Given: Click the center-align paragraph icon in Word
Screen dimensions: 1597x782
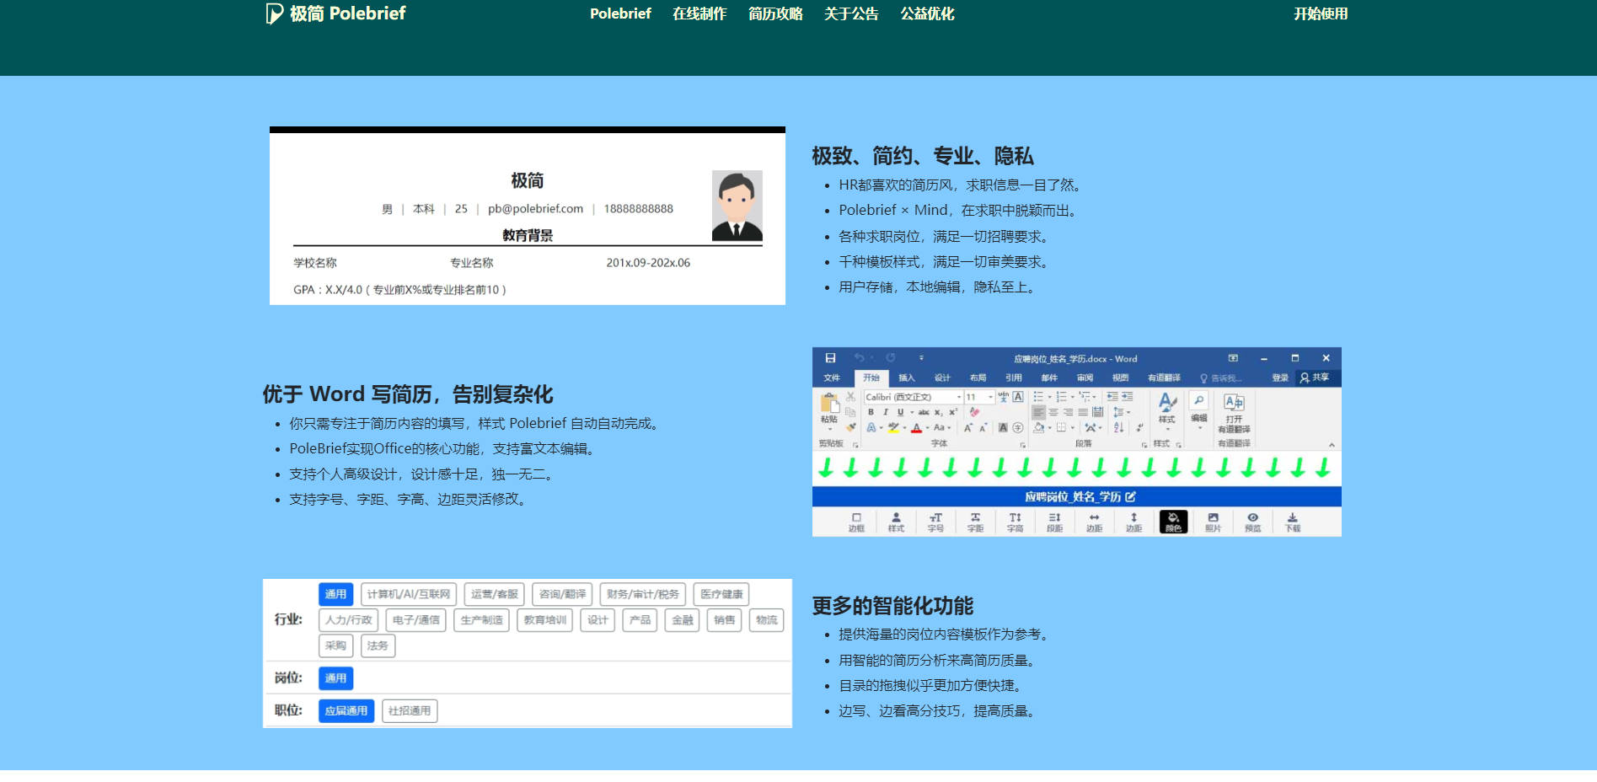Looking at the screenshot, I should (1053, 412).
